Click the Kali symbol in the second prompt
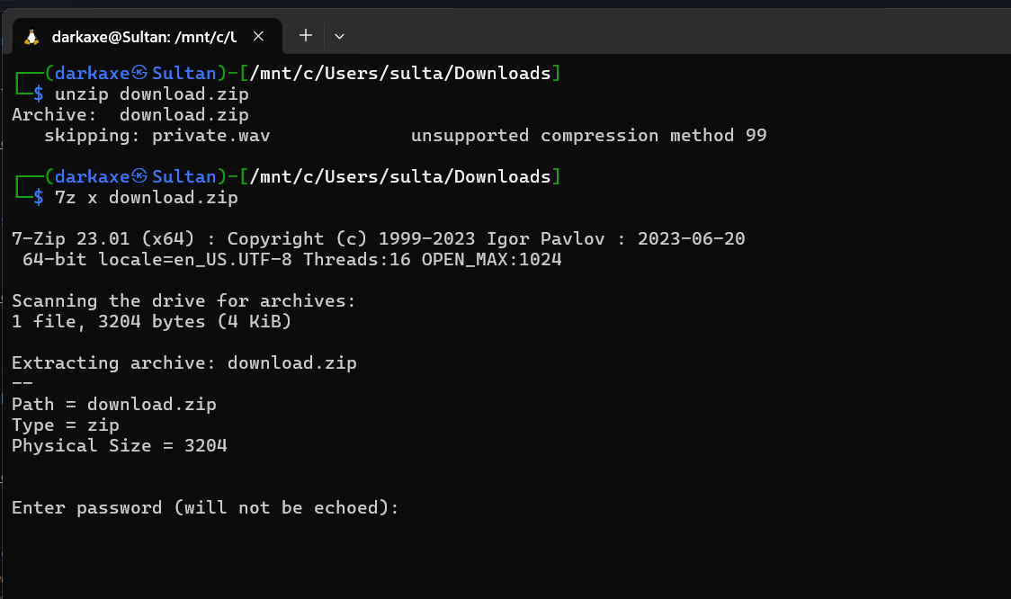Screen dimensions: 1011x599 coord(140,177)
